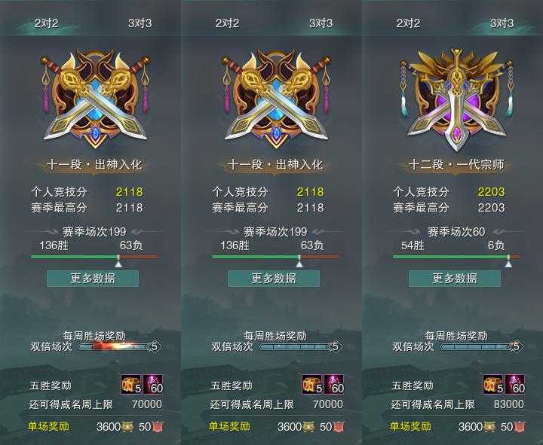Image resolution: width=543 pixels, height=445 pixels.
Task: Click the treasure chest reward icon beside 83000 panel's 五胜奖励
Action: coord(493,384)
